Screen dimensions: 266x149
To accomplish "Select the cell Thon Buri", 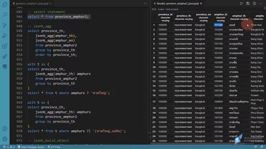I will click(x=256, y=25).
